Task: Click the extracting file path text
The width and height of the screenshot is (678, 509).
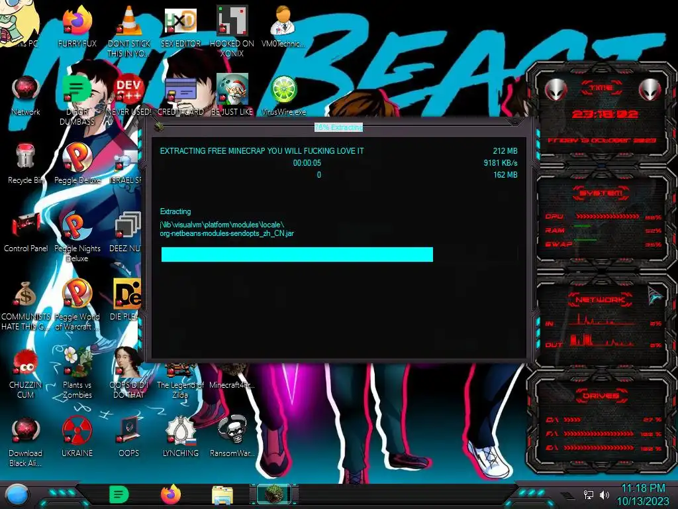Action: pos(226,229)
